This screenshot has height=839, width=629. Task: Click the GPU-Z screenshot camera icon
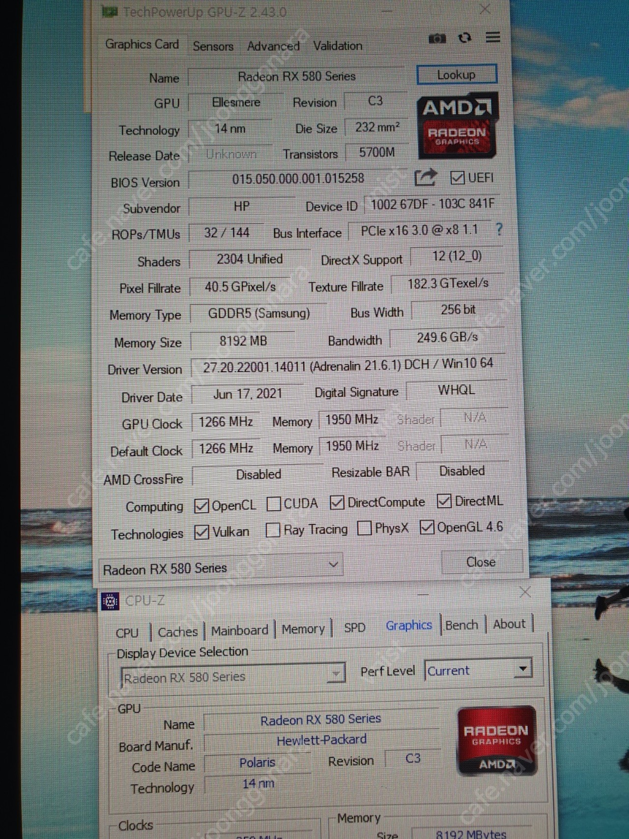(437, 38)
